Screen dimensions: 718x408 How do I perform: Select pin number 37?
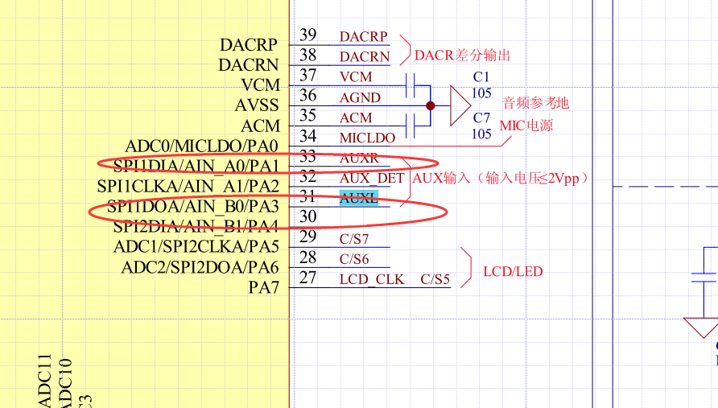coord(308,75)
